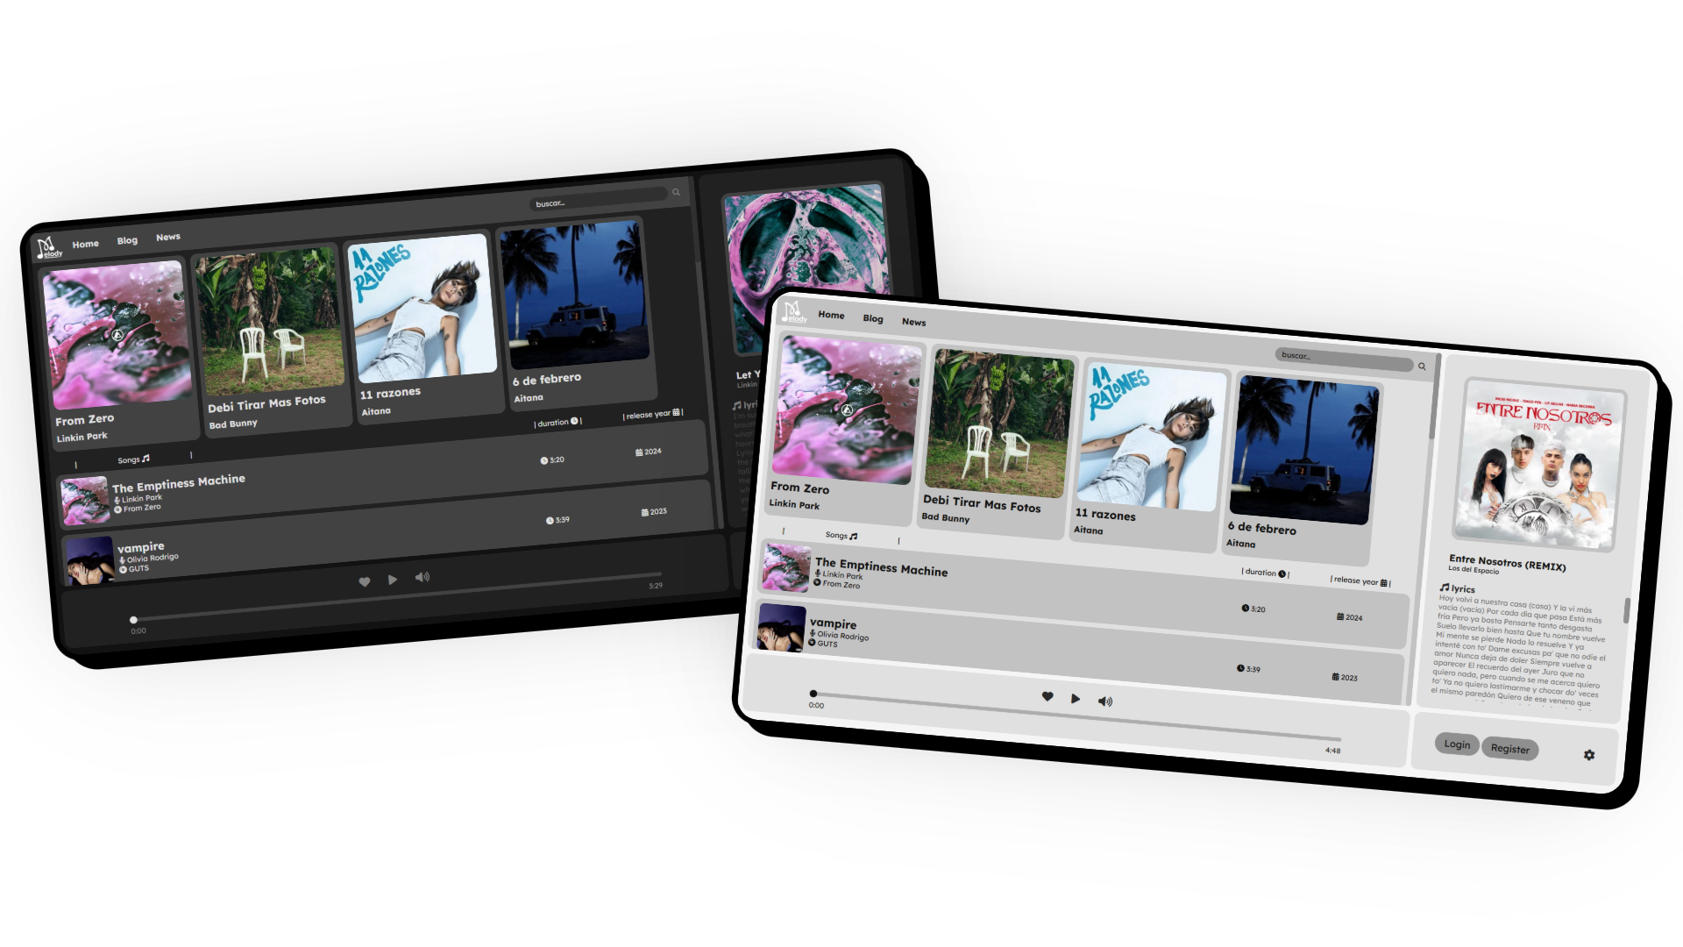The width and height of the screenshot is (1683, 947).
Task: Click the search magnifier icon in dark mockup
Action: tap(676, 192)
